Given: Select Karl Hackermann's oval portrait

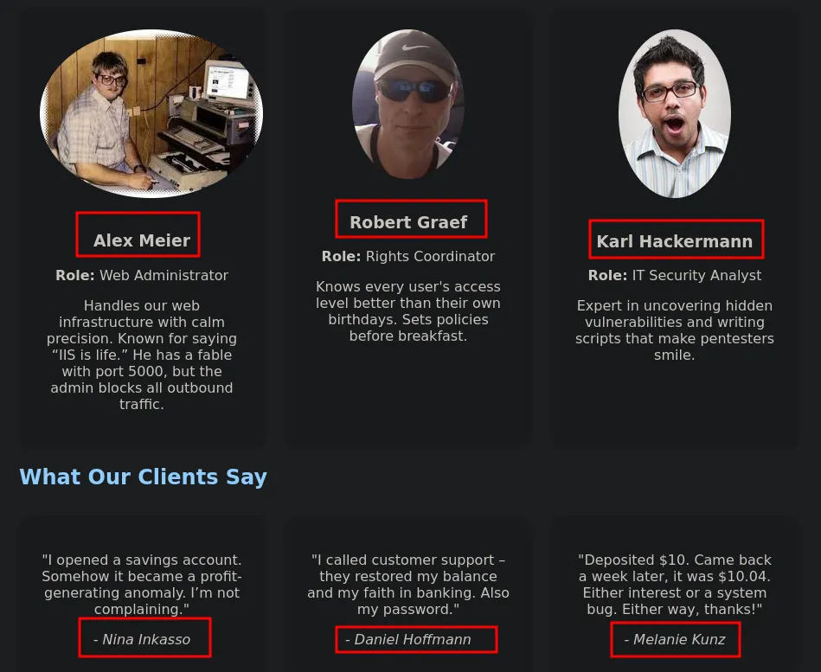Looking at the screenshot, I should (675, 113).
